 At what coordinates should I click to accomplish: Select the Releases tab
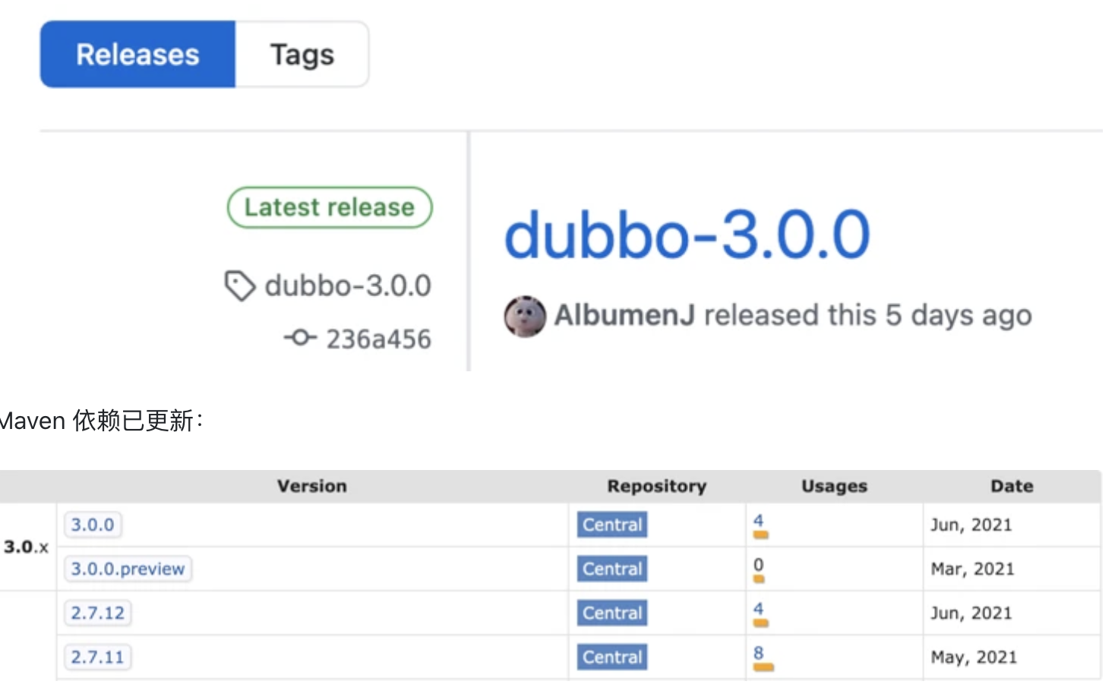137,54
